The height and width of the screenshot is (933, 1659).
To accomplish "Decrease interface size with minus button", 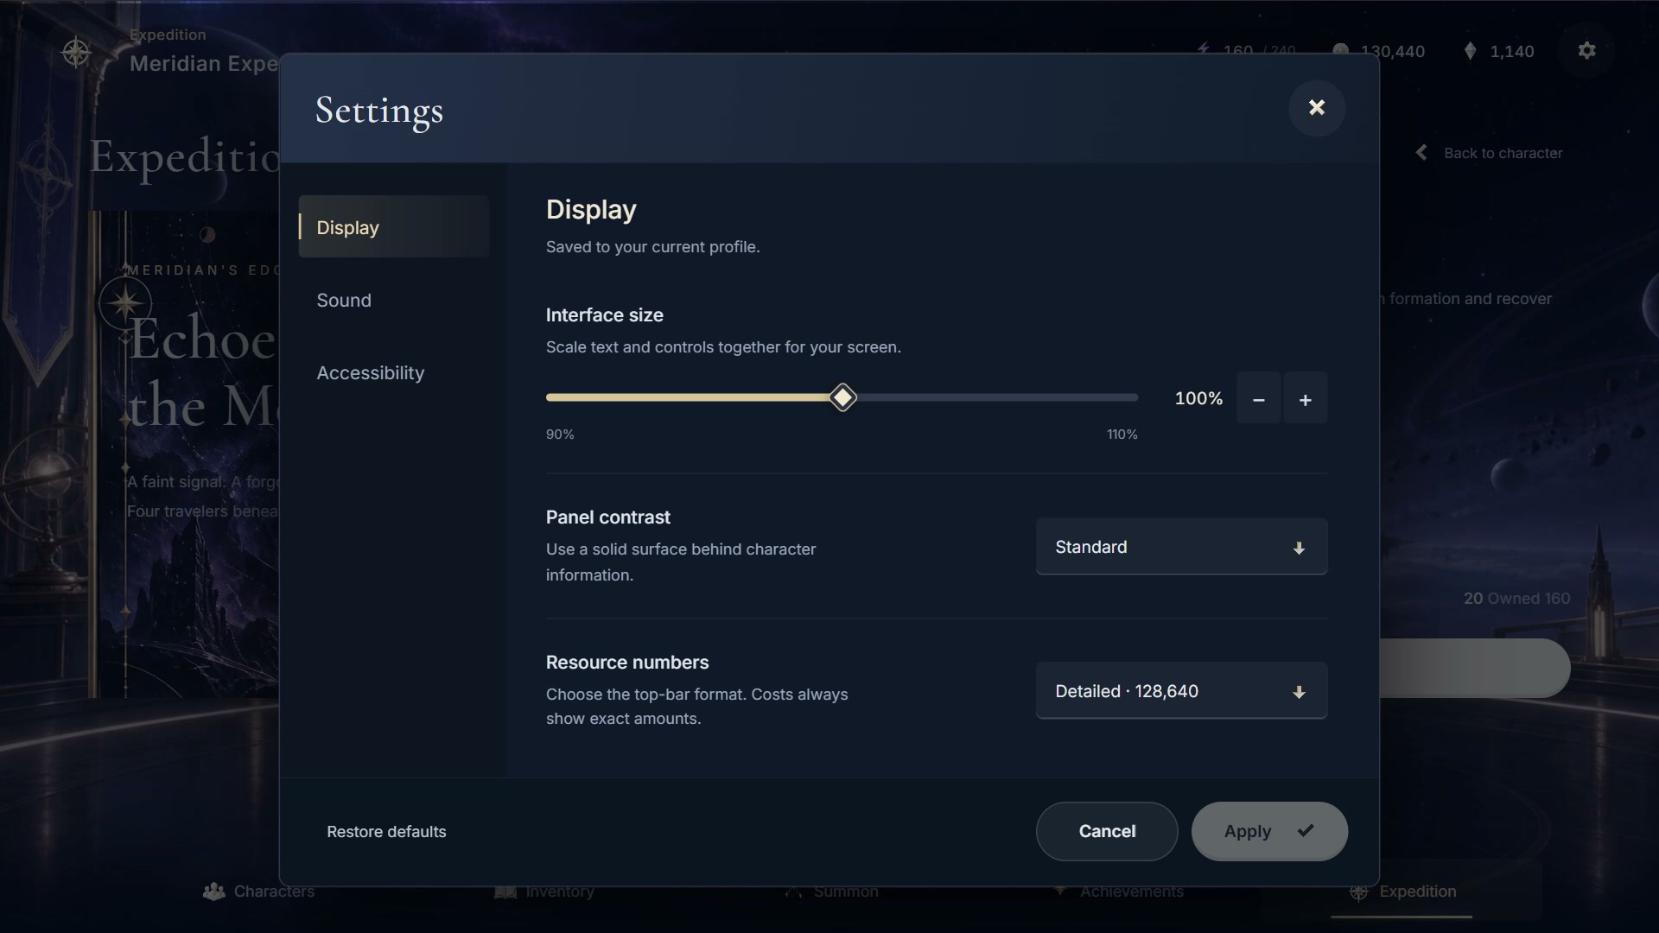I will click(1258, 398).
